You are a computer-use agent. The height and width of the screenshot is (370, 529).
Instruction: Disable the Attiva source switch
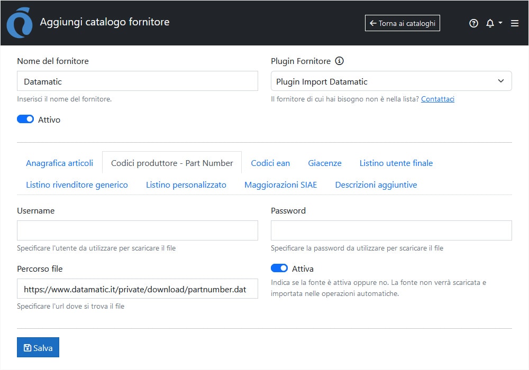pyautogui.click(x=279, y=268)
